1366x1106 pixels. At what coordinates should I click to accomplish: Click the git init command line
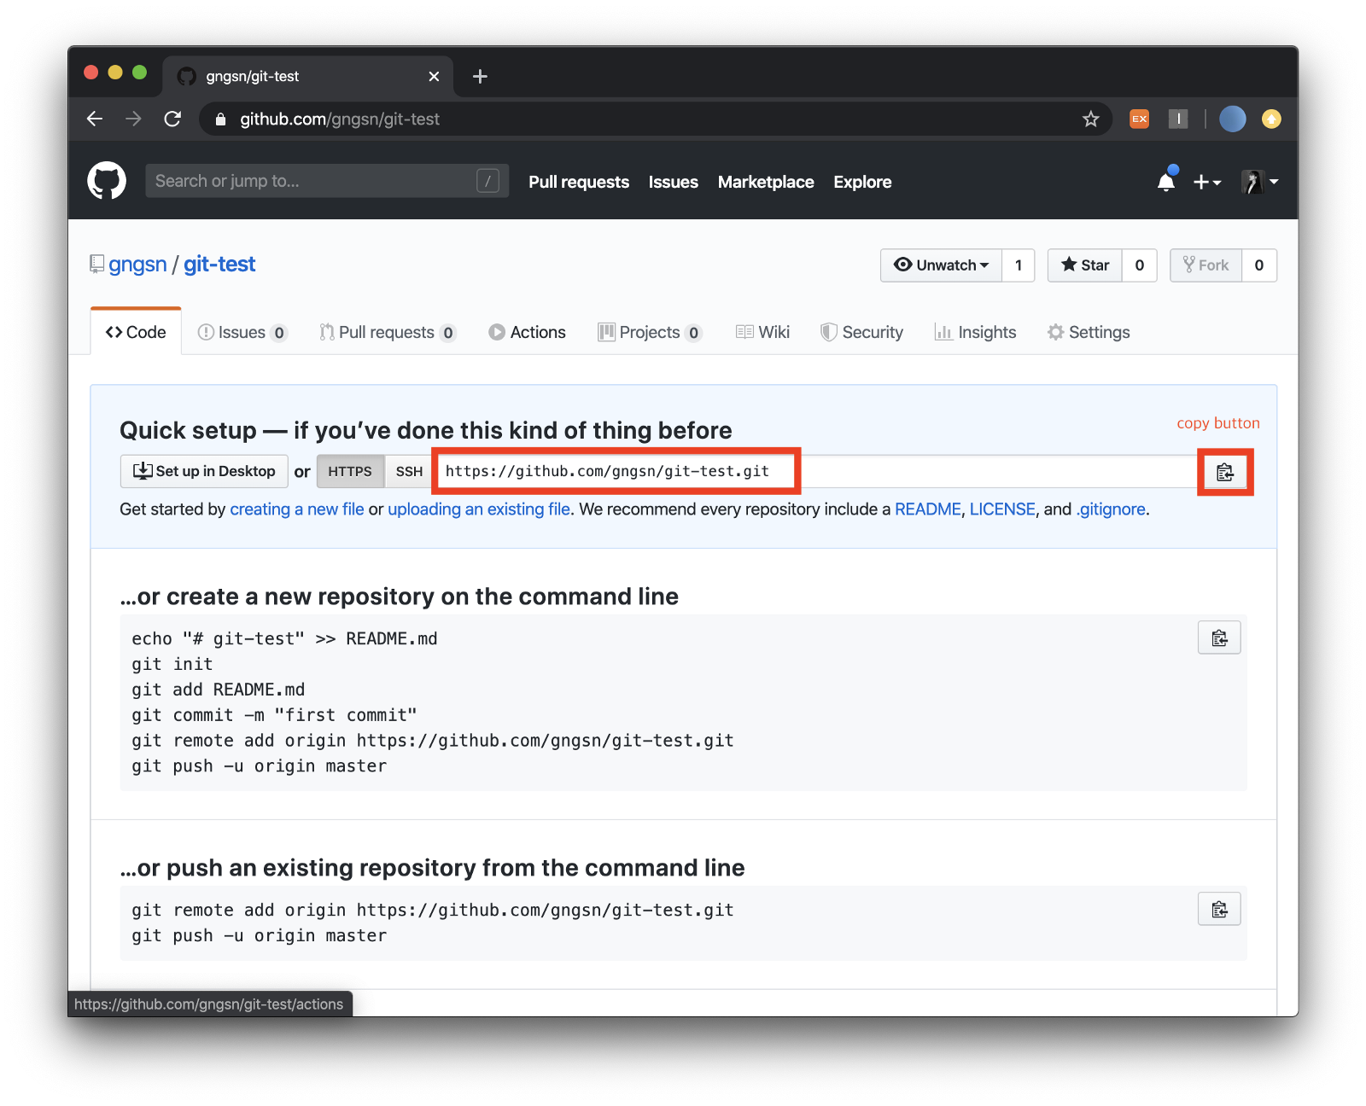coord(172,664)
